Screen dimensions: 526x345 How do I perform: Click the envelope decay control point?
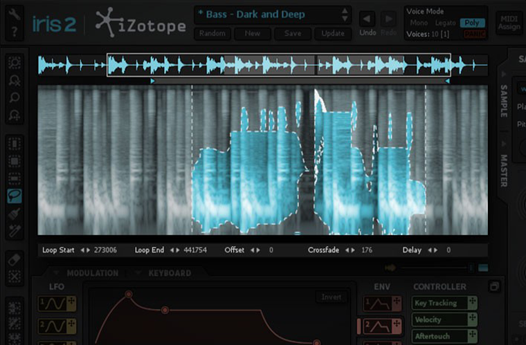point(165,310)
